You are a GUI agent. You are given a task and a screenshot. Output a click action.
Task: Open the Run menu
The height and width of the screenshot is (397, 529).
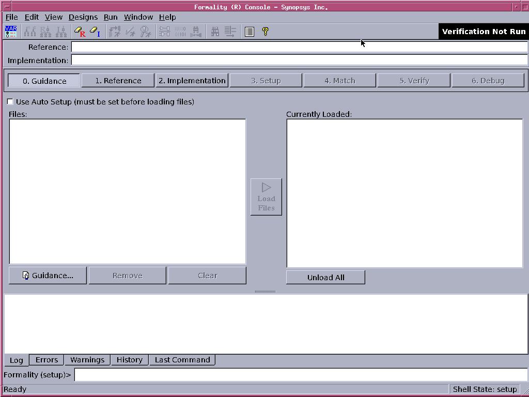(x=111, y=17)
